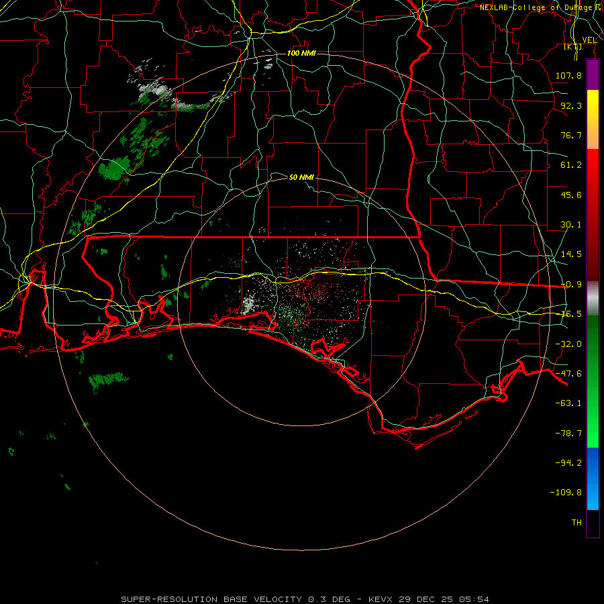Click the -109.8 velocity scale label

point(566,493)
